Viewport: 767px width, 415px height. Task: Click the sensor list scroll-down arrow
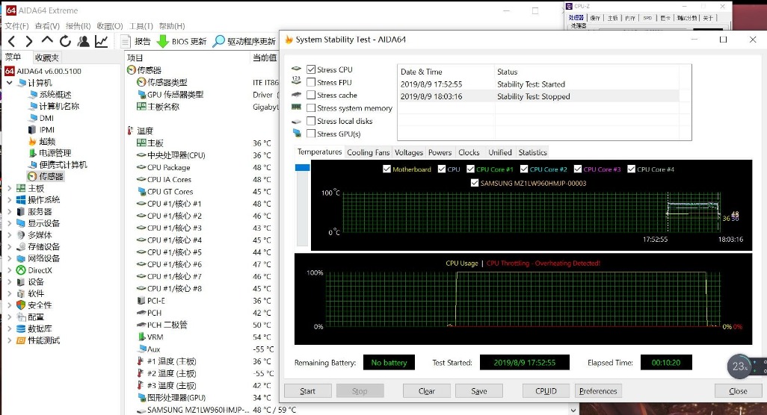coord(573,410)
